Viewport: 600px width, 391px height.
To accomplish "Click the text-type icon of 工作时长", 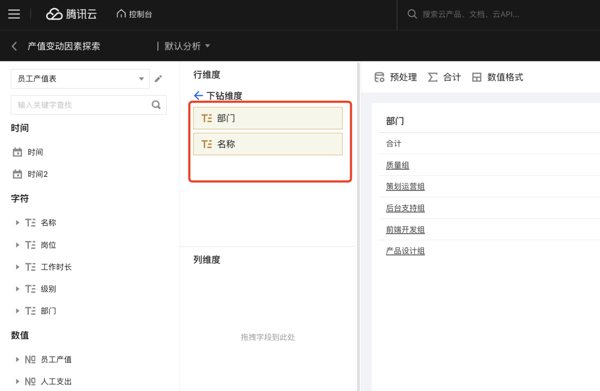I will click(x=30, y=267).
